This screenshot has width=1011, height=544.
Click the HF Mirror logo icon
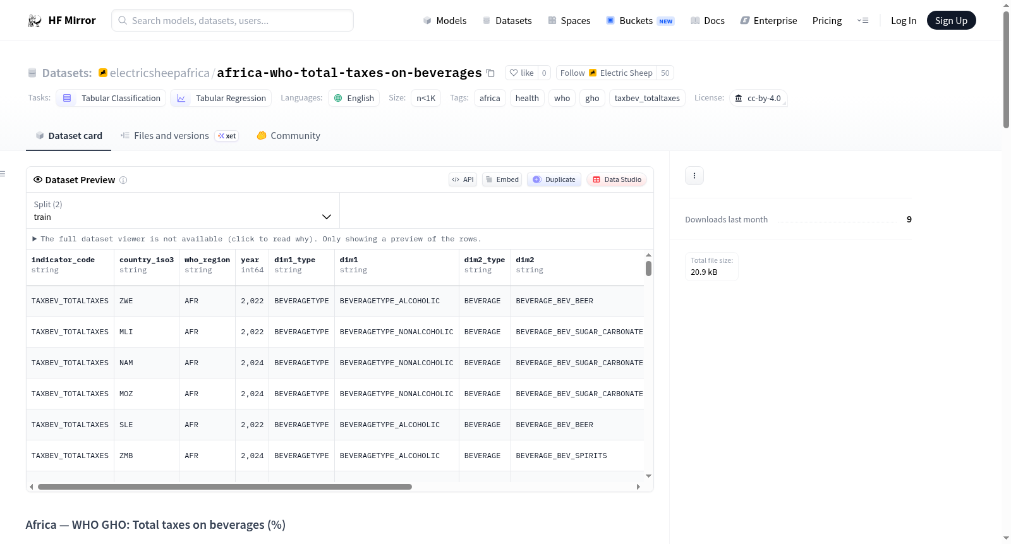35,21
